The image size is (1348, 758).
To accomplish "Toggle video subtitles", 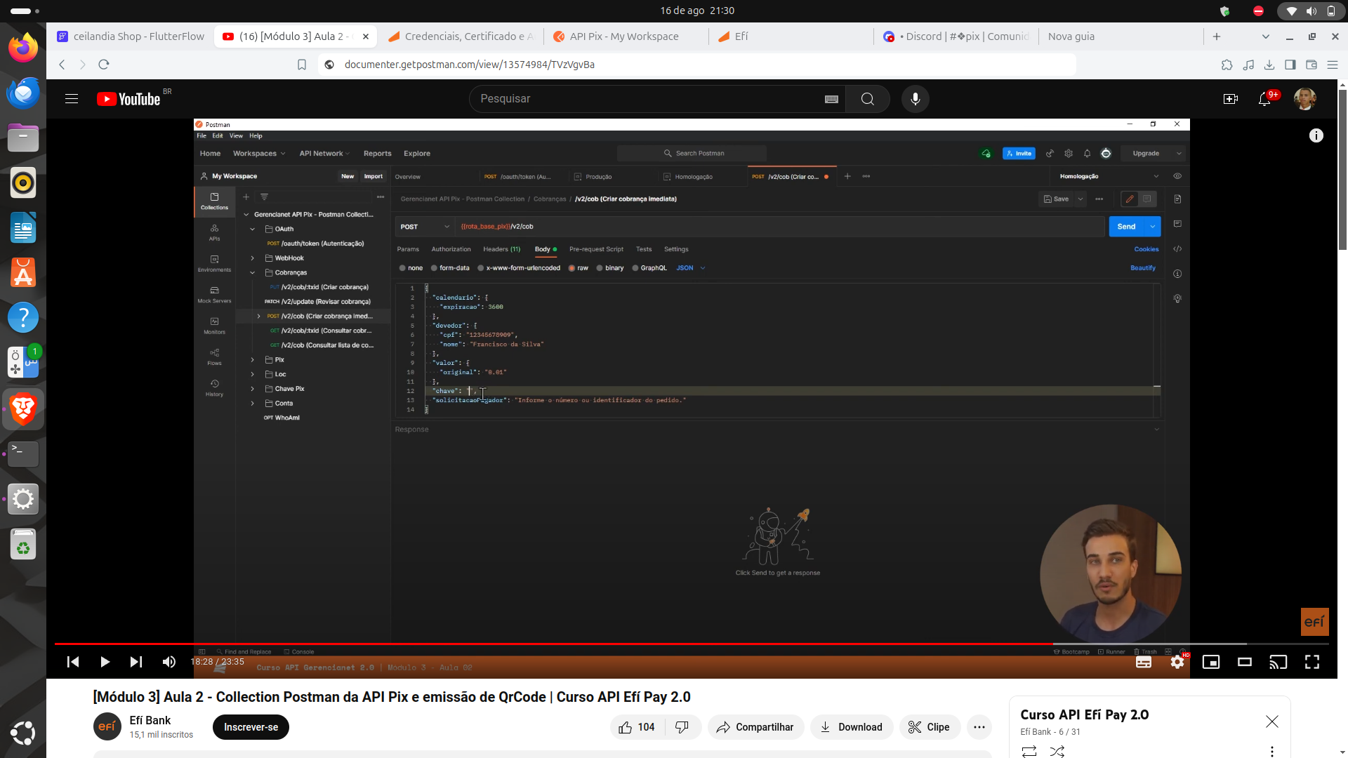I will coord(1144,662).
